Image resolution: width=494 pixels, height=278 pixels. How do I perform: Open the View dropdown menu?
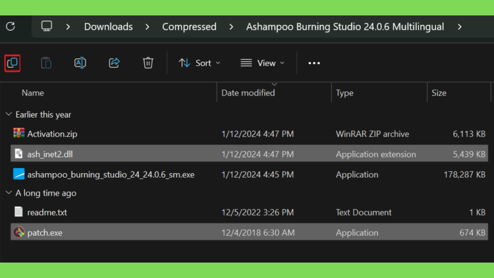[x=262, y=63]
